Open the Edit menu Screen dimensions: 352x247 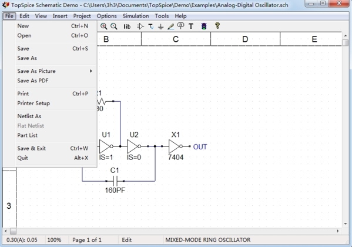[x=24, y=16]
